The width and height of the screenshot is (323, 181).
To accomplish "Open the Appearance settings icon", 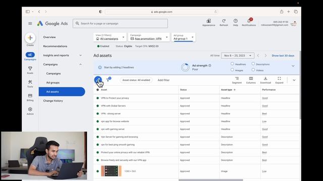I will 208,21.
